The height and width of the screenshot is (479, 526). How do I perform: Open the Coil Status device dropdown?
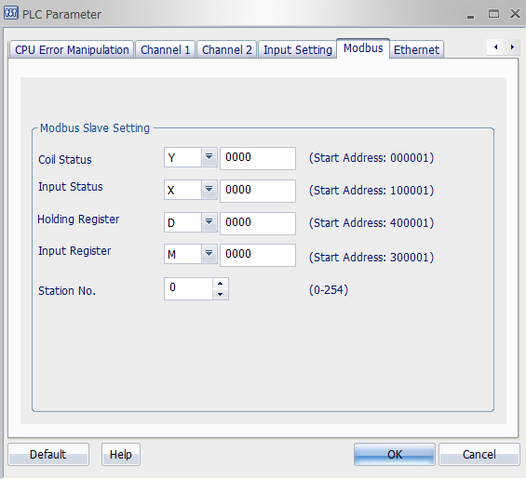point(209,157)
